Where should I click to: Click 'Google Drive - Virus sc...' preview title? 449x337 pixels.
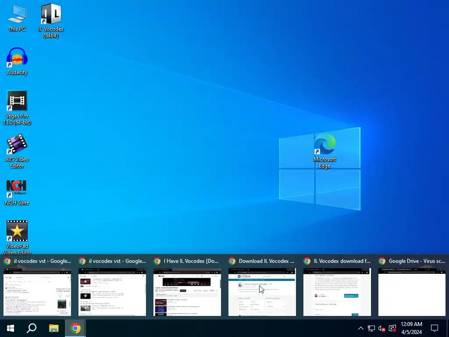417,261
